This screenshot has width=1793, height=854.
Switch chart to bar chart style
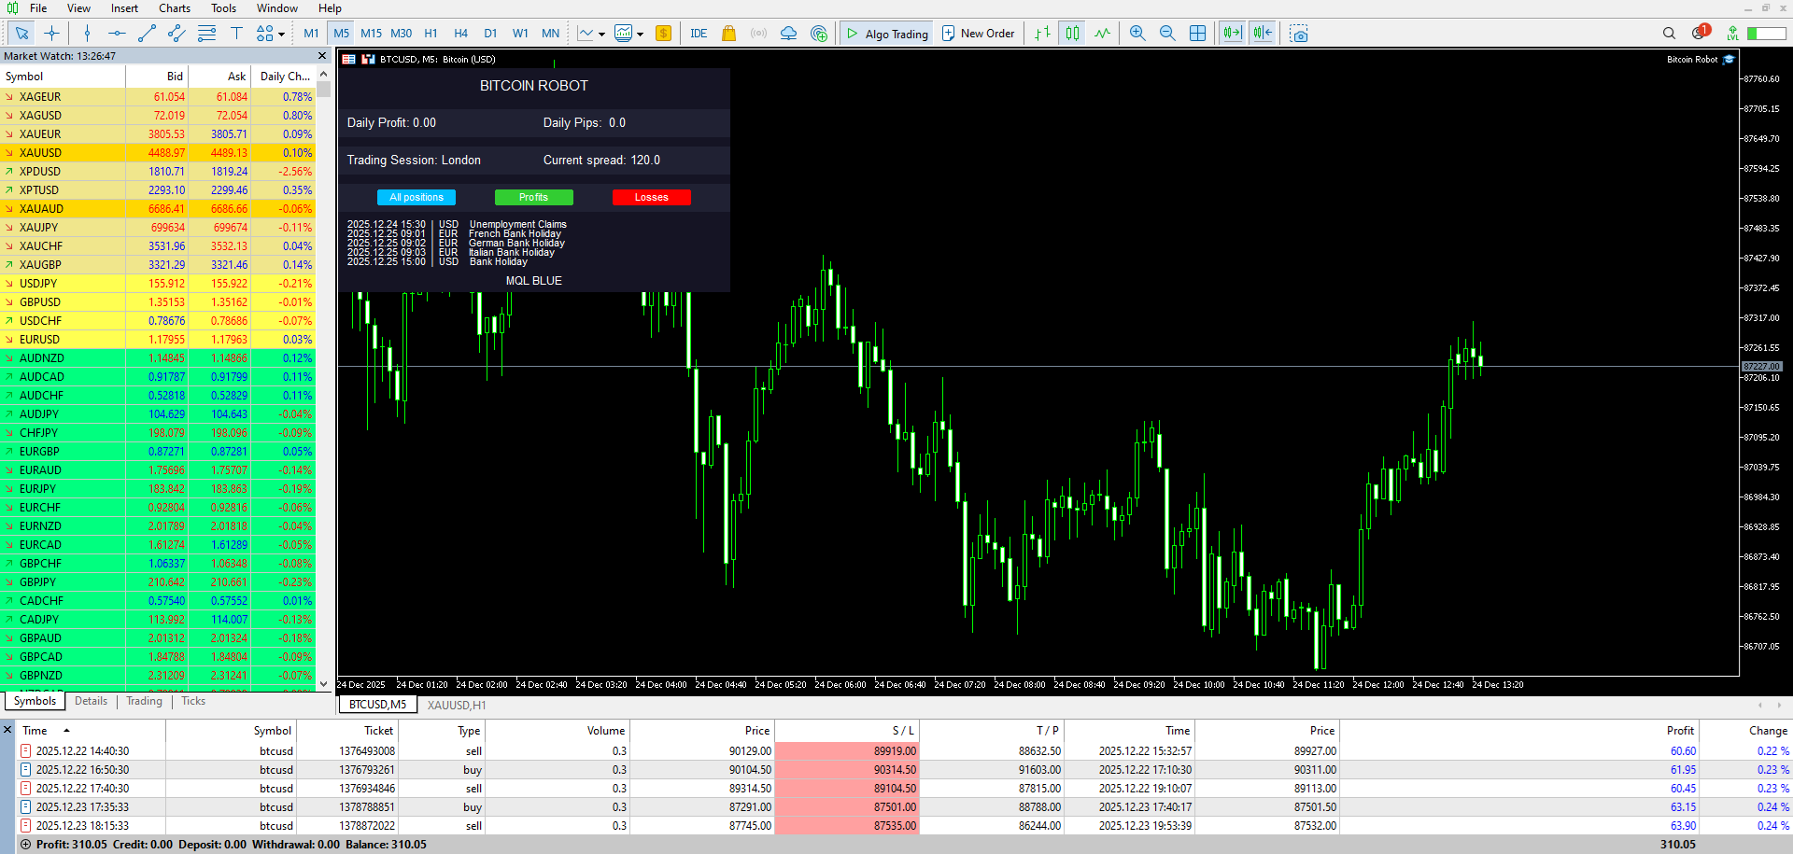[1042, 34]
